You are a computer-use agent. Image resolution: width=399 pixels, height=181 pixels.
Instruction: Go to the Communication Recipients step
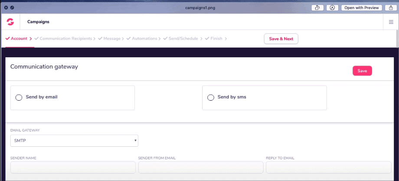coord(66,39)
